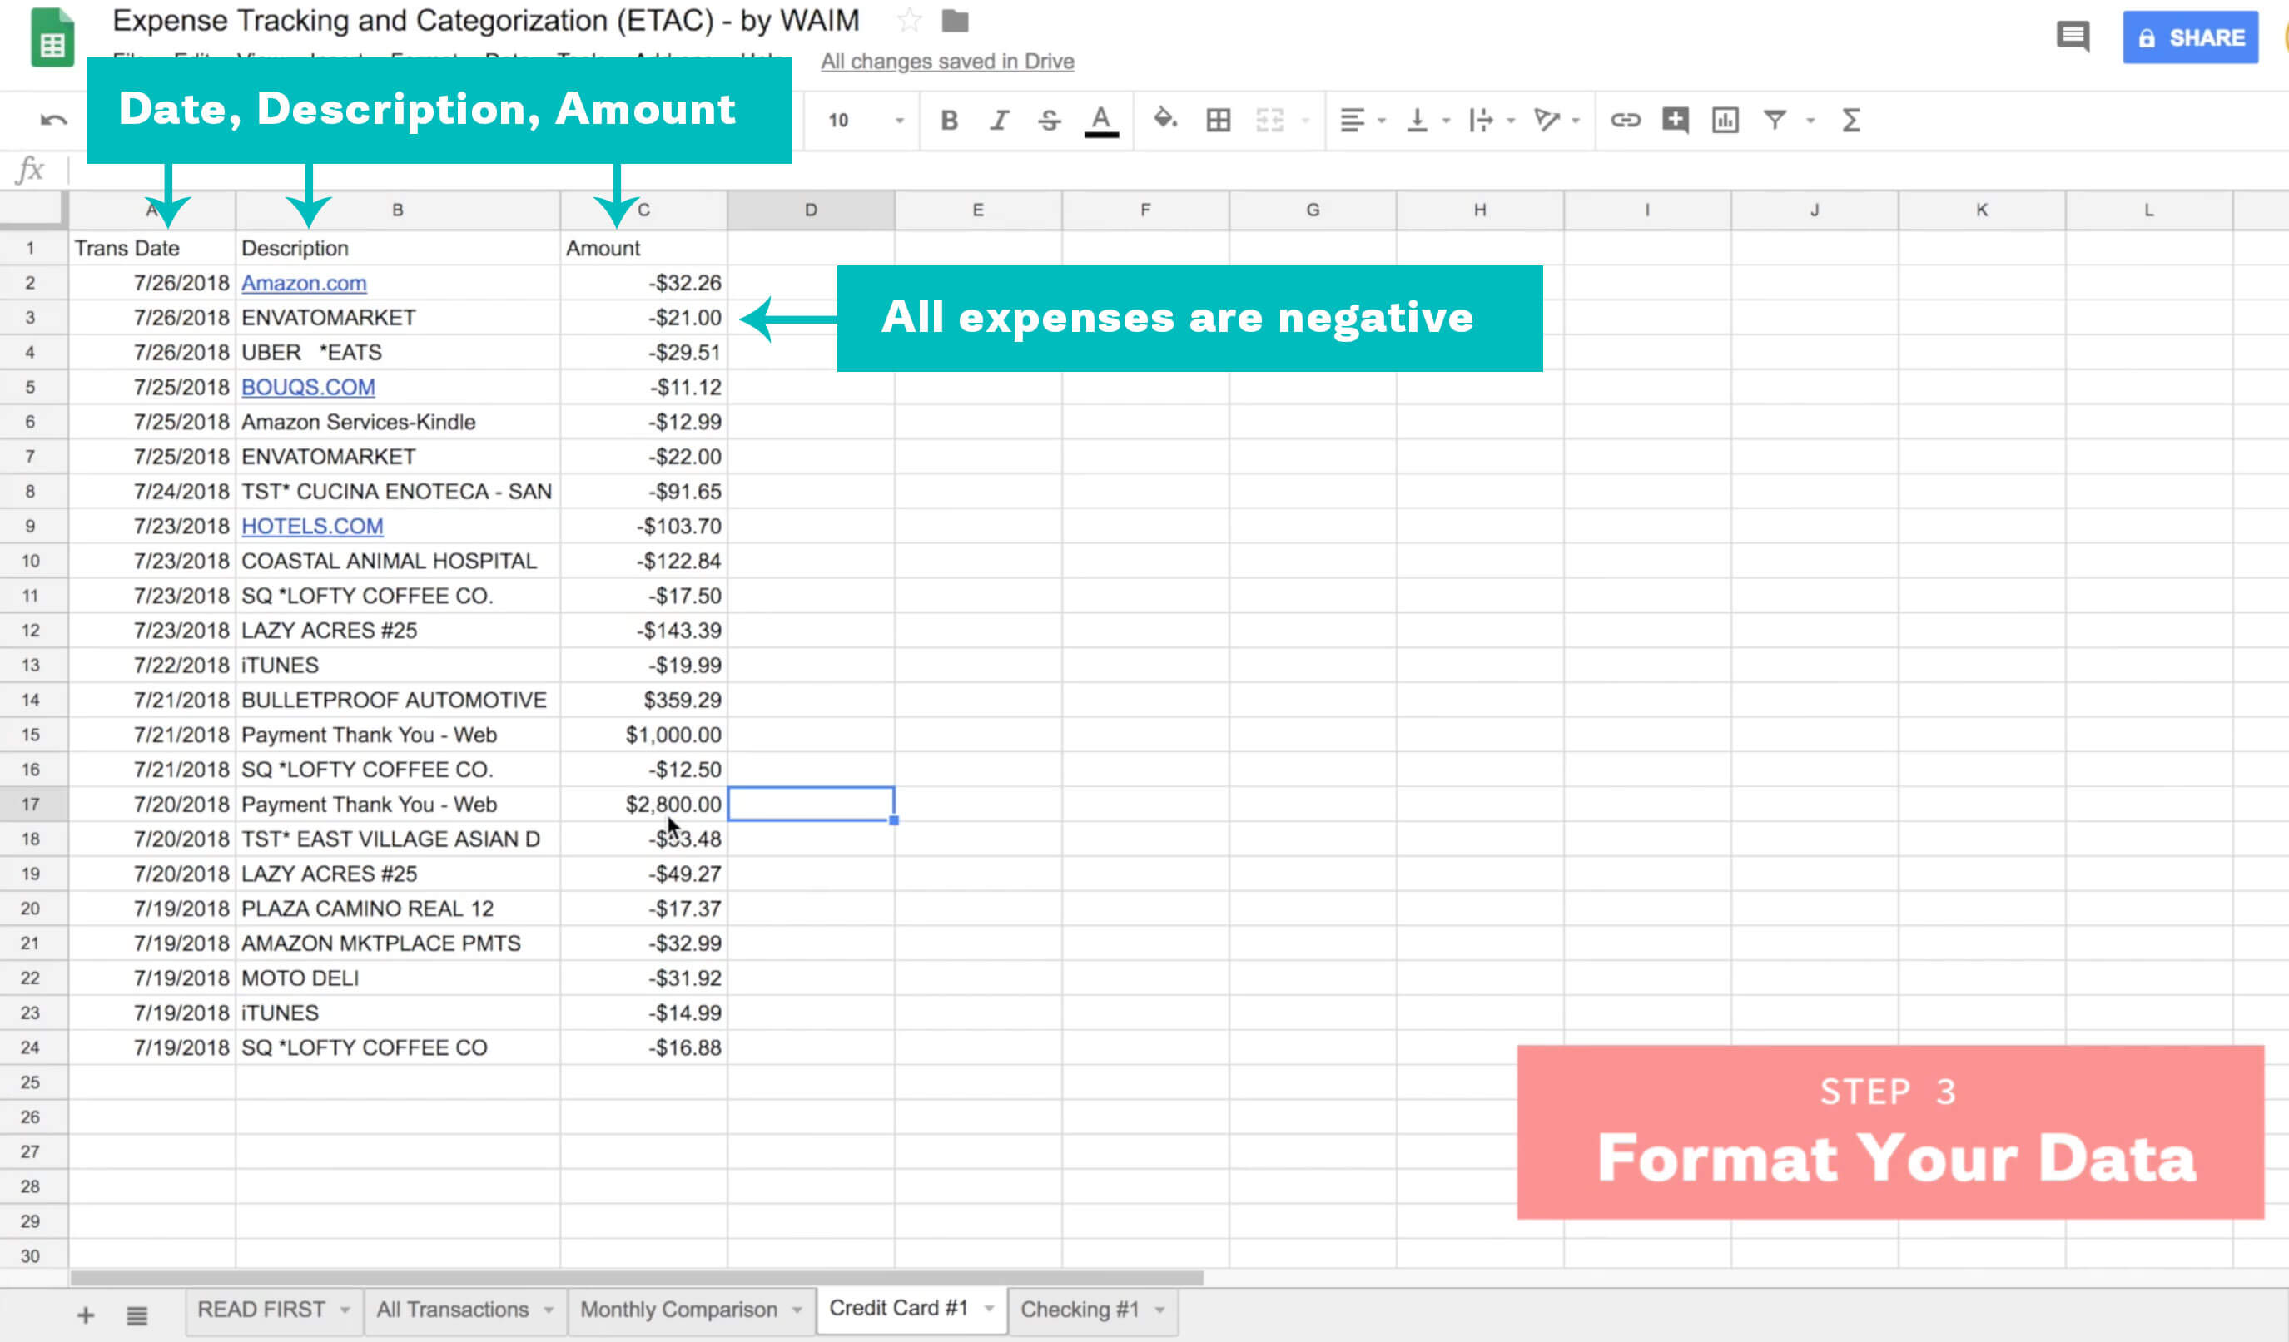Toggle strikethrough formatting
Viewport: 2289px width, 1342px height.
pyautogui.click(x=1049, y=120)
